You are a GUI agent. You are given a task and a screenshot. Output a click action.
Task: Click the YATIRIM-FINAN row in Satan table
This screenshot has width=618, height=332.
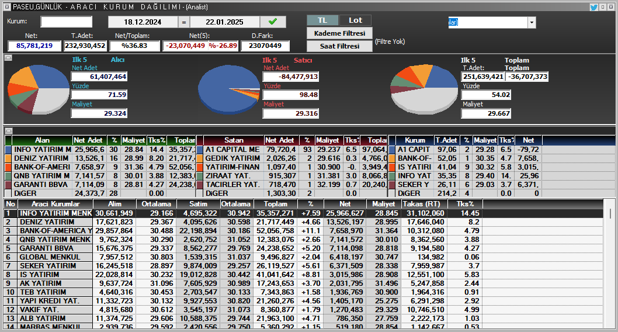click(292, 167)
